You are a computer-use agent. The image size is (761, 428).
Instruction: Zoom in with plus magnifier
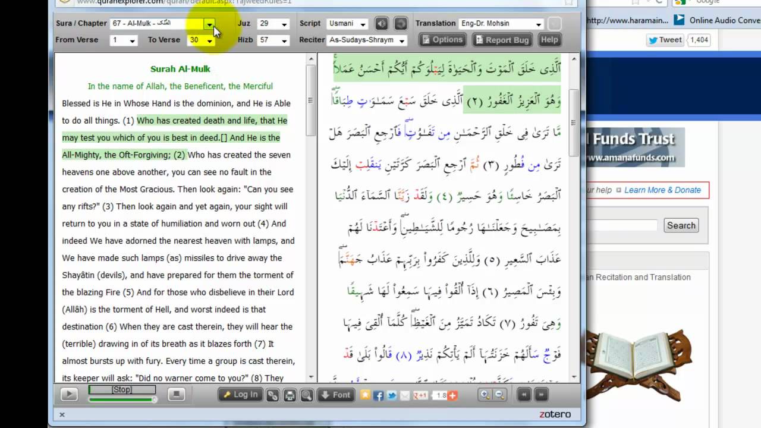[x=485, y=395]
